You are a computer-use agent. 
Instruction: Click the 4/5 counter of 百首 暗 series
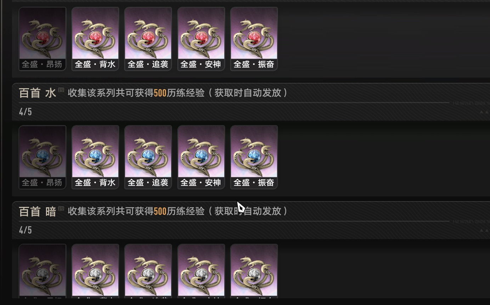point(26,230)
